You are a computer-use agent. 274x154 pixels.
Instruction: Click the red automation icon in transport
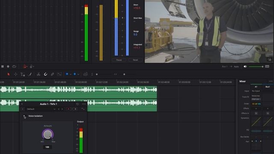pos(25,67)
